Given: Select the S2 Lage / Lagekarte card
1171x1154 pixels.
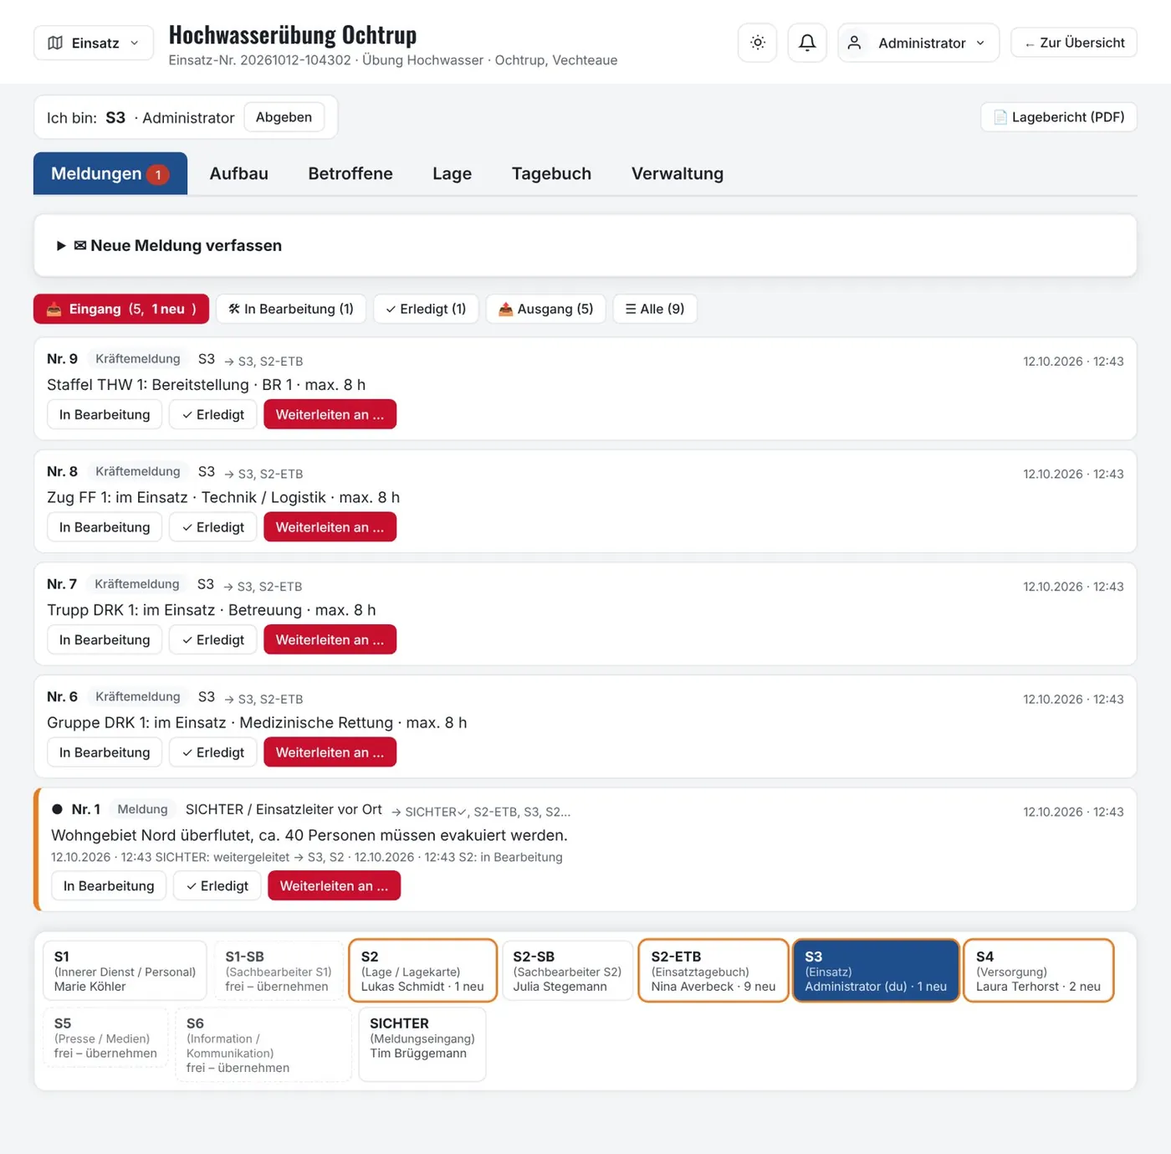Looking at the screenshot, I should [x=422, y=971].
